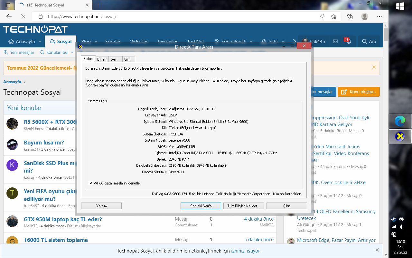The image size is (412, 258).
Task: Open the hak44n account menu
Action: point(314,41)
